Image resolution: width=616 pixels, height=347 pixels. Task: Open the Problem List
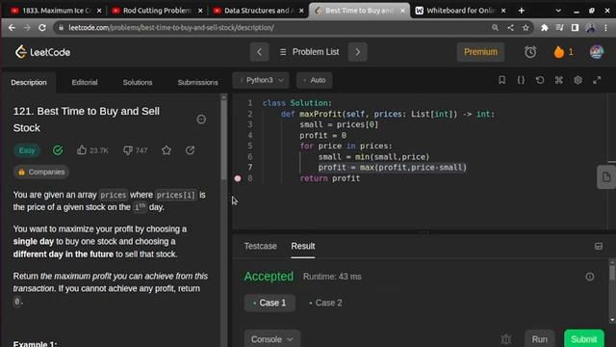click(x=309, y=52)
